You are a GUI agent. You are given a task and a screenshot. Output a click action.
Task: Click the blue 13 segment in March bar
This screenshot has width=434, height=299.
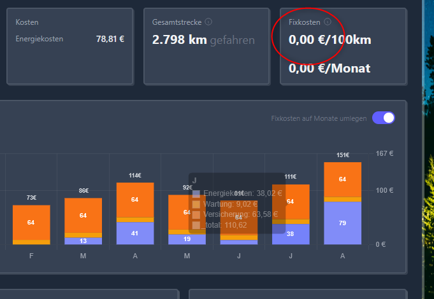(83, 241)
